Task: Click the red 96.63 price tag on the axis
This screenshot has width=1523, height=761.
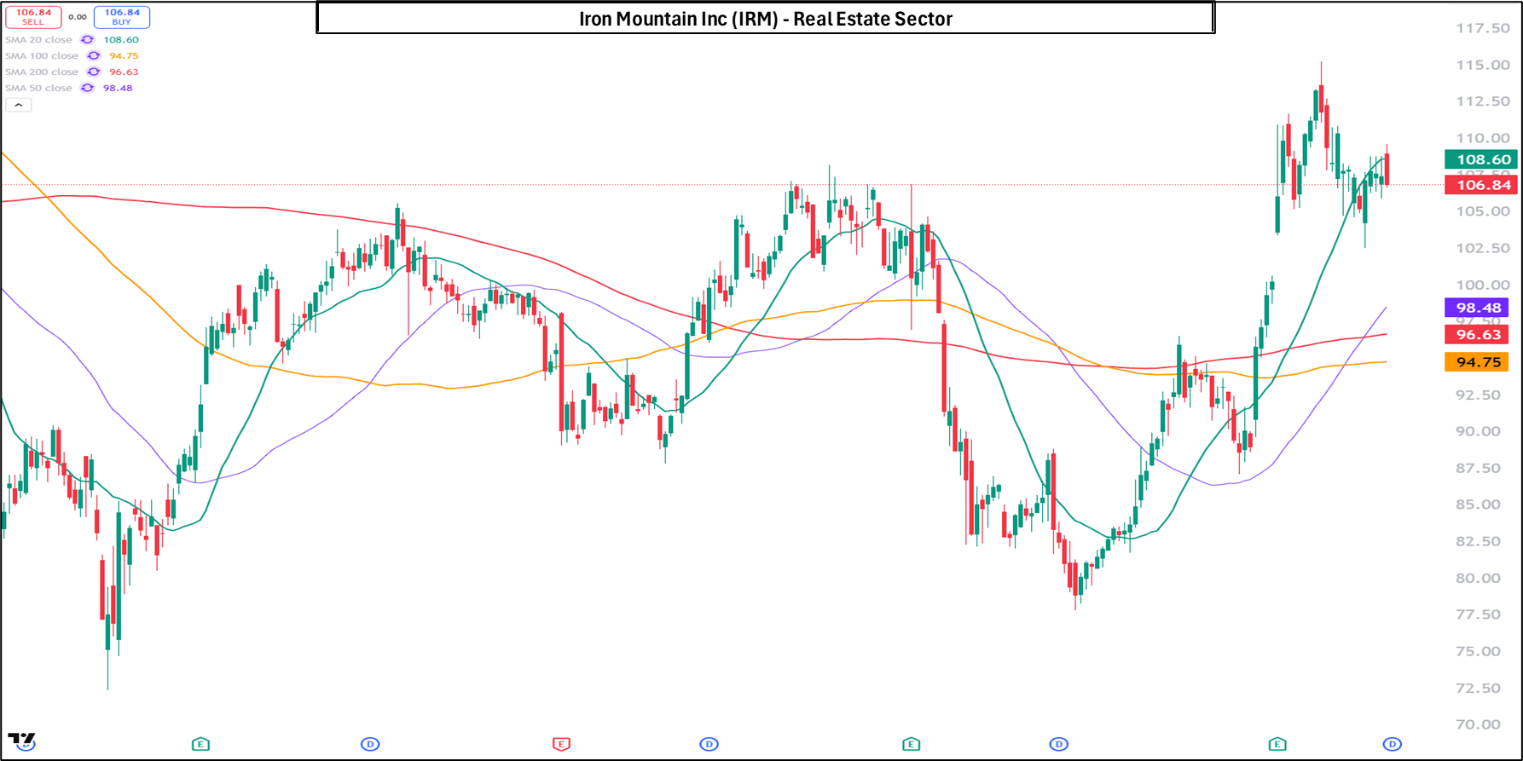Action: click(1477, 335)
